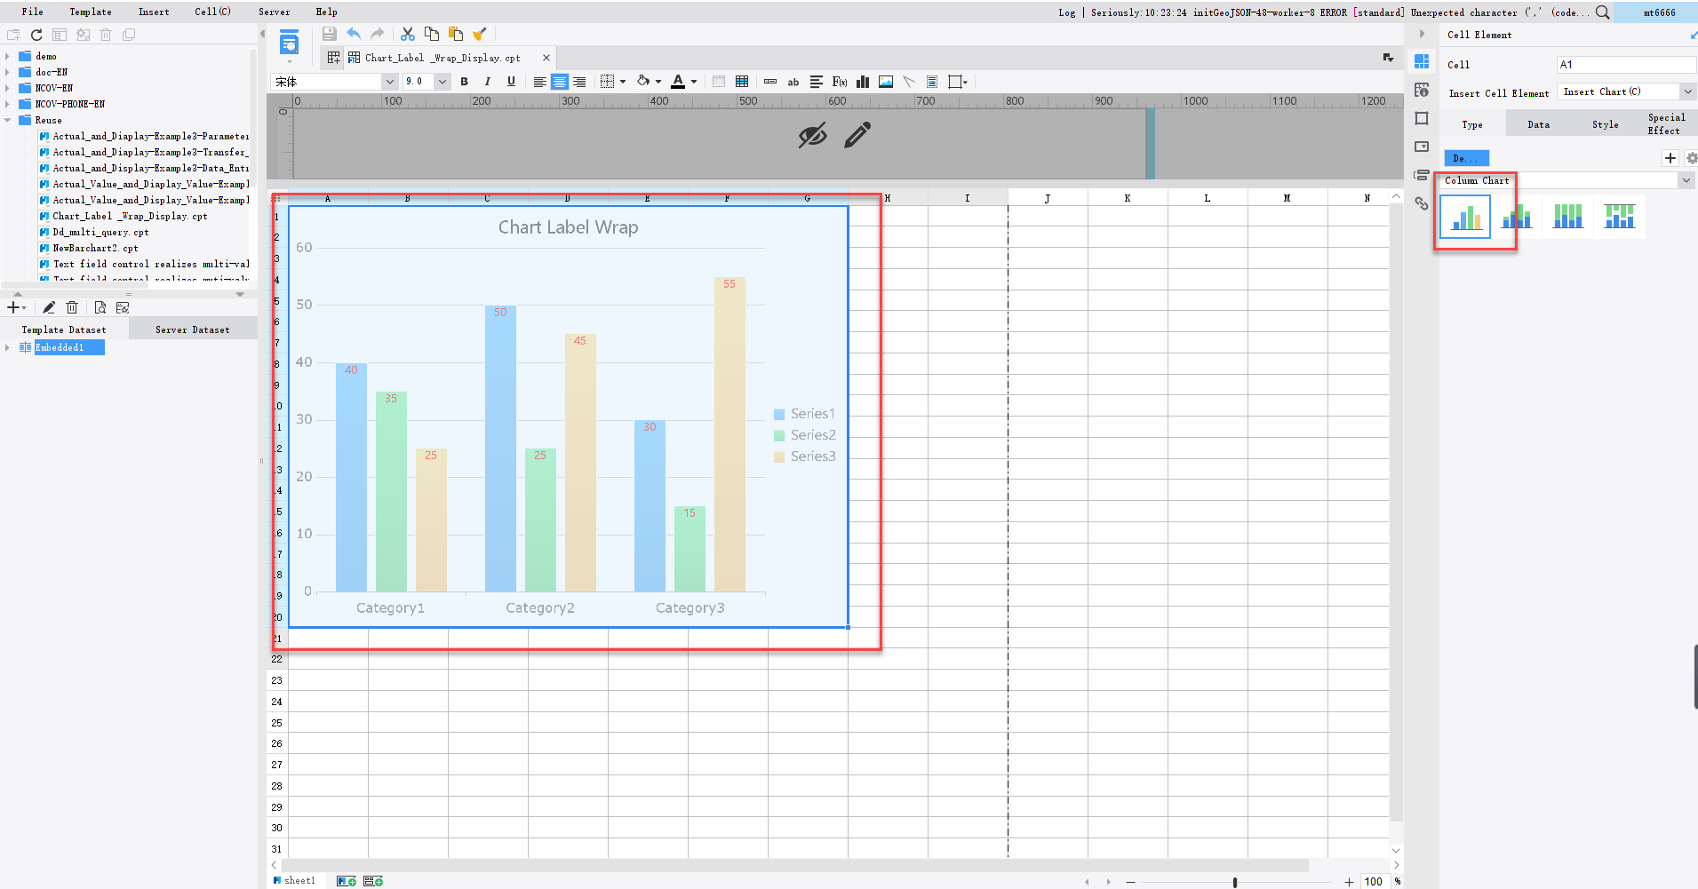The image size is (1698, 889).
Task: Click the pencil edit icon above the chart
Action: [x=855, y=135]
